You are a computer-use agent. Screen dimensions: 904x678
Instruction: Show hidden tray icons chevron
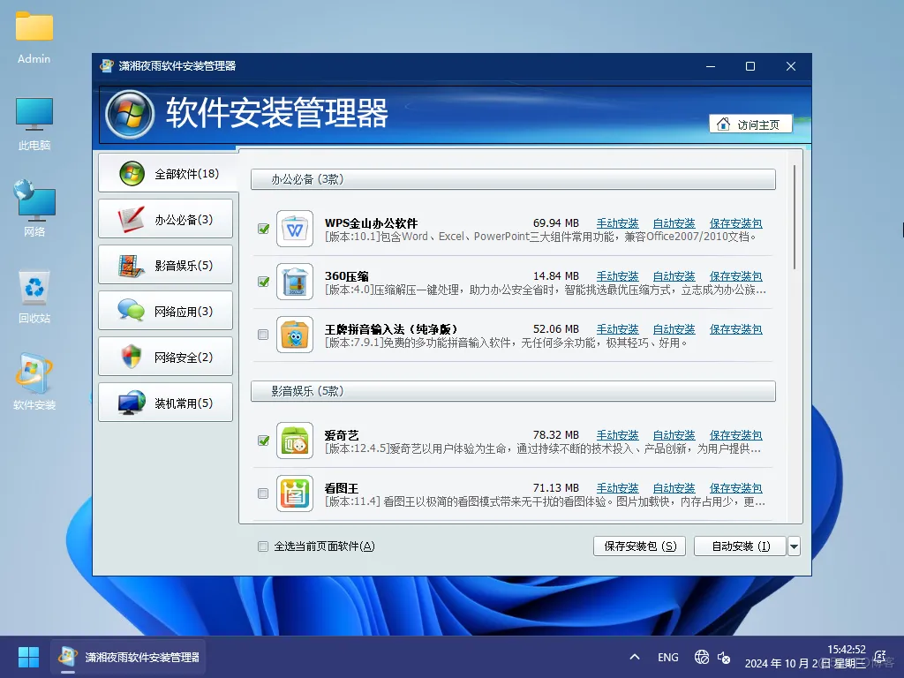point(635,657)
